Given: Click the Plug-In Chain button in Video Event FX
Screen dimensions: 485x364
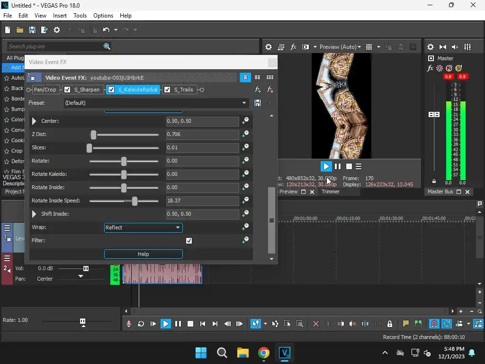Looking at the screenshot, I should (257, 90).
